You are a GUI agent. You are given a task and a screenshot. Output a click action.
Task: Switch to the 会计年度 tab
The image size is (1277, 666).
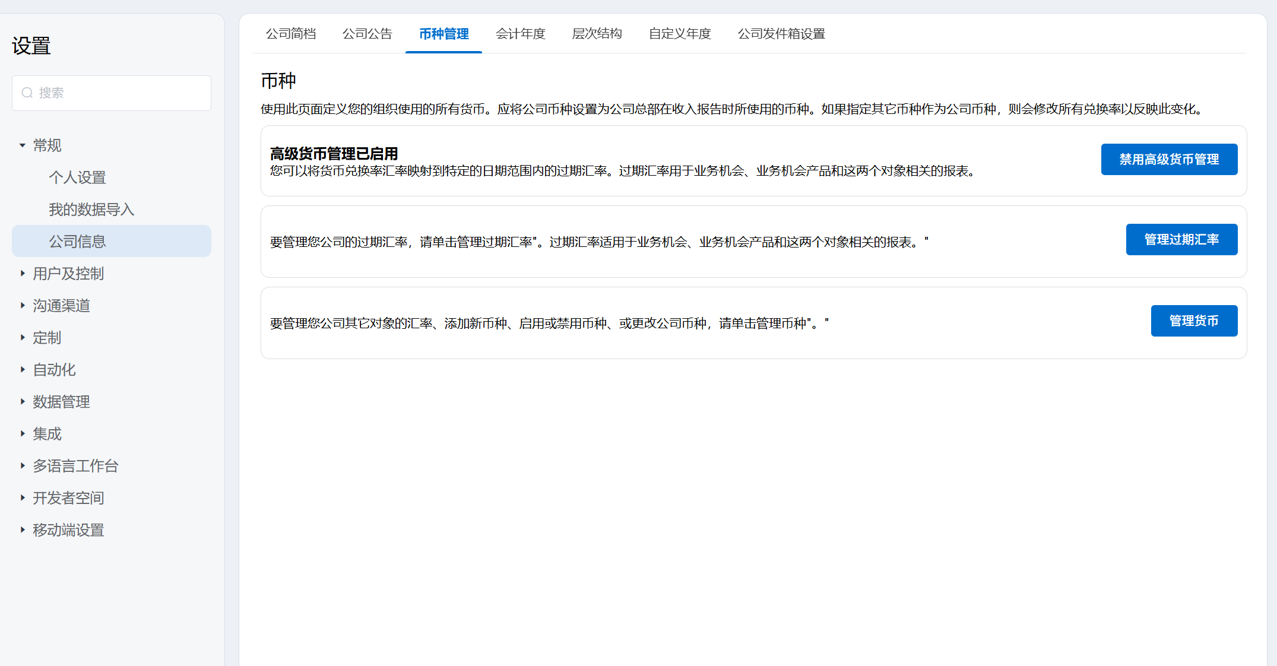coord(520,34)
